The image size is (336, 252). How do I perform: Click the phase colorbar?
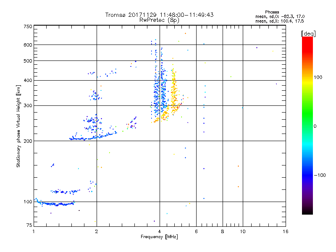click(307, 125)
